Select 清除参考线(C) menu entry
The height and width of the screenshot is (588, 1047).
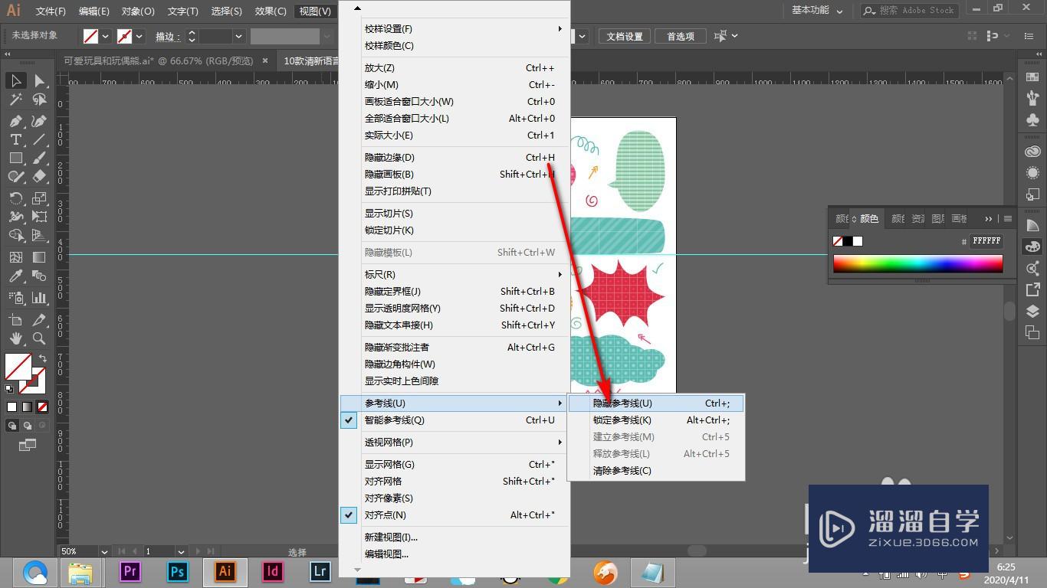coord(656,470)
